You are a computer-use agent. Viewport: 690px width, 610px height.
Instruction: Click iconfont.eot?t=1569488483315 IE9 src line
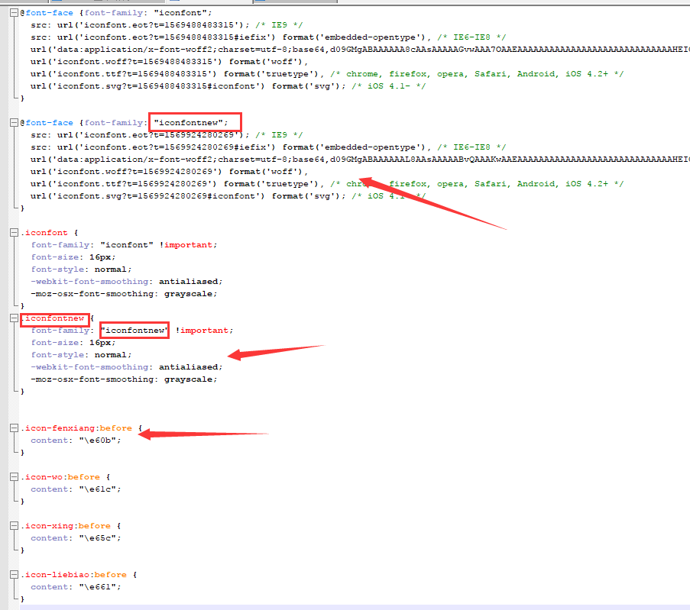167,25
